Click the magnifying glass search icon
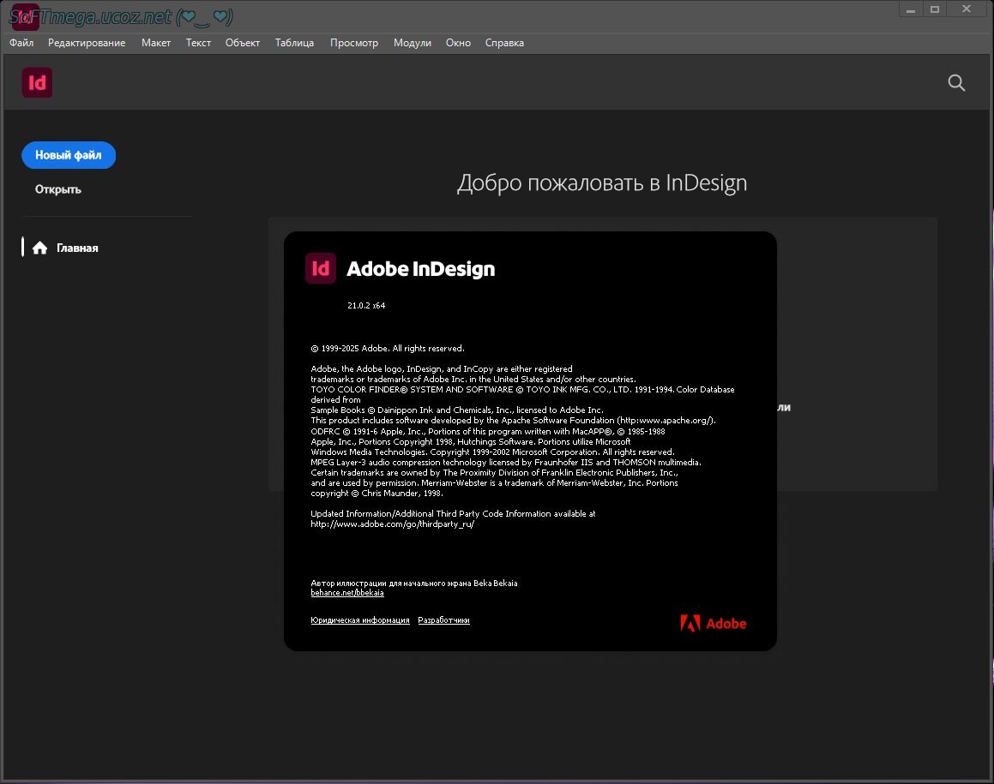This screenshot has height=784, width=994. pyautogui.click(x=956, y=83)
